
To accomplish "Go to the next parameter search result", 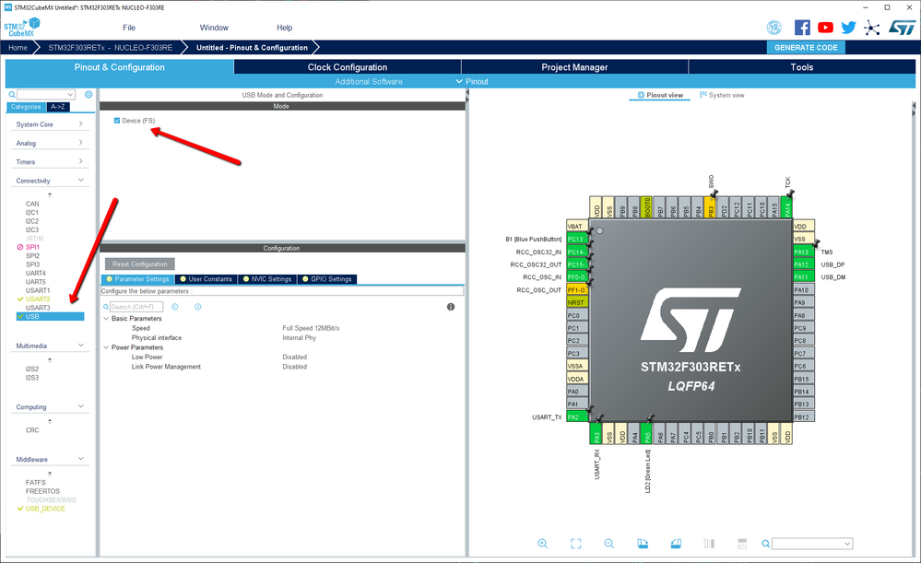I will coord(198,307).
